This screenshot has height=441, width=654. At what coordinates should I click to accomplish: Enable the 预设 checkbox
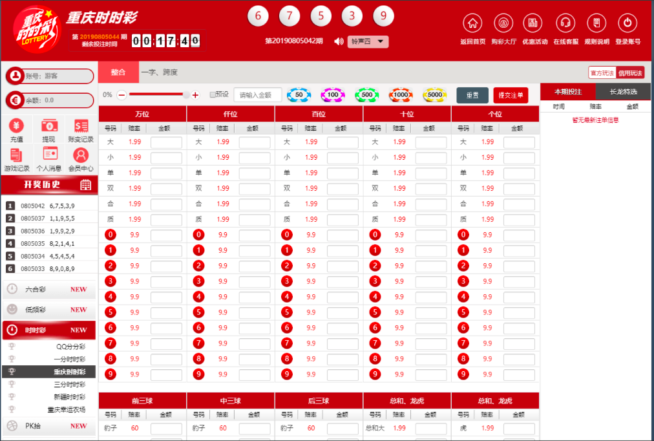[213, 95]
